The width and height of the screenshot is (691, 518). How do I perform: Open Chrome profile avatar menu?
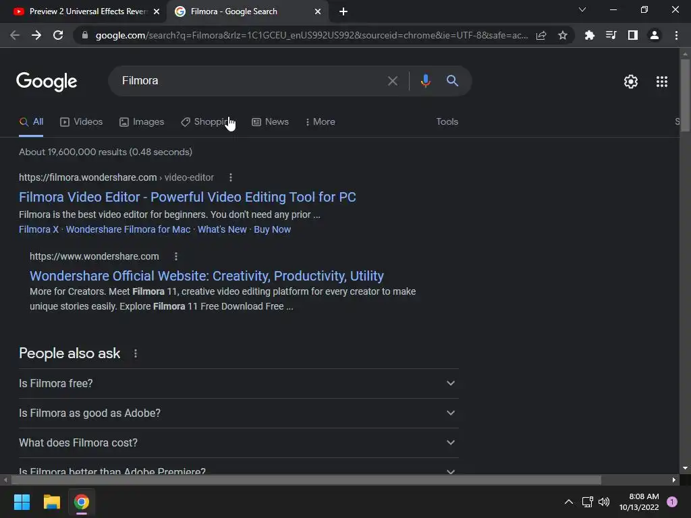pyautogui.click(x=655, y=35)
